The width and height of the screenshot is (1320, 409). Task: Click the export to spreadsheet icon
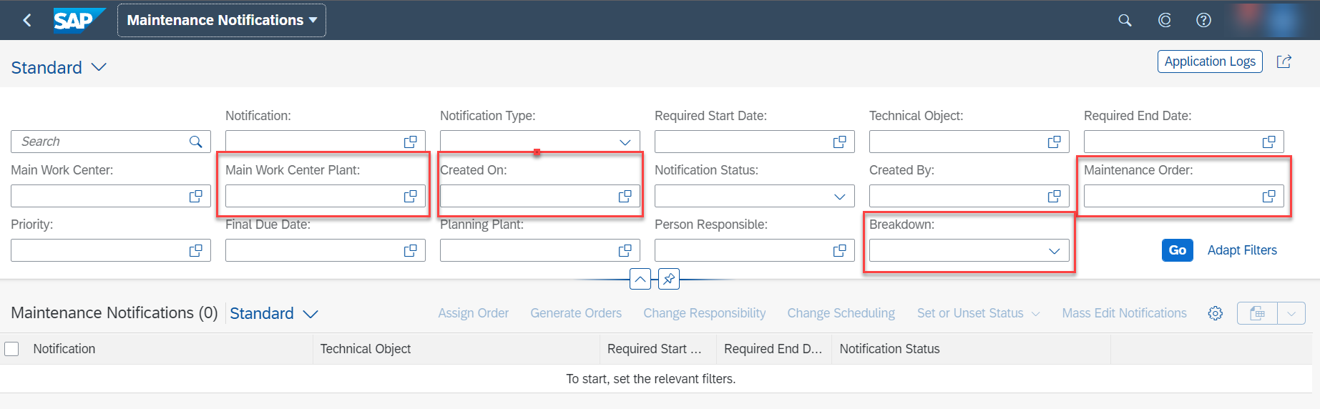coord(1257,313)
